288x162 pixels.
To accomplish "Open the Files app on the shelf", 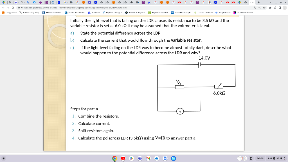I will click(174, 158).
